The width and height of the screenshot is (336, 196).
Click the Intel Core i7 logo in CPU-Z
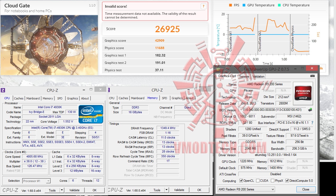[90, 114]
